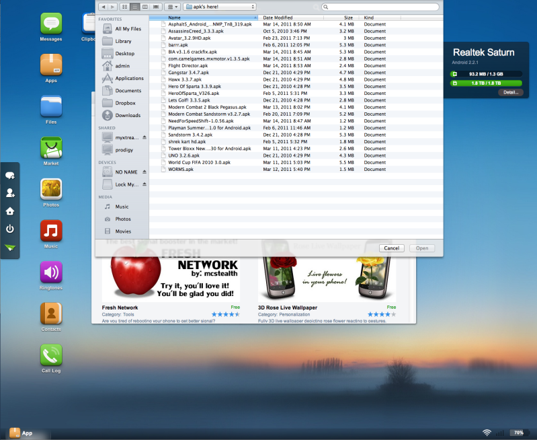
Task: Open the Photos icon on AirDroid desktop
Action: click(51, 189)
